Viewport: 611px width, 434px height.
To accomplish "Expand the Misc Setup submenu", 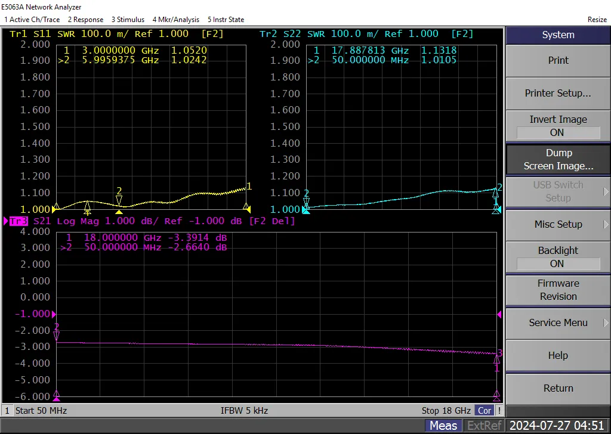I will [x=558, y=224].
